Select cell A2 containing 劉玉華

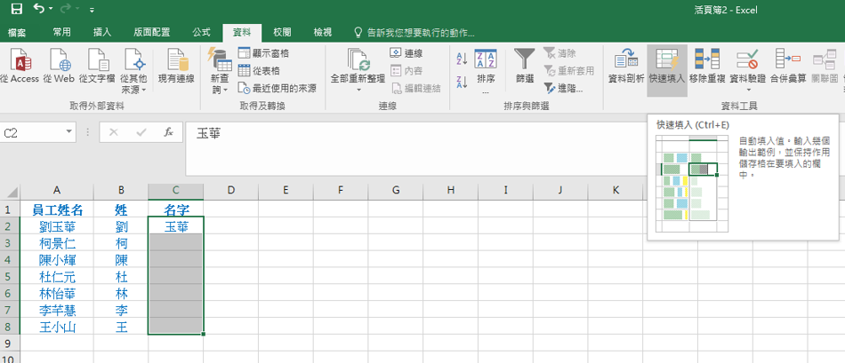tap(57, 226)
